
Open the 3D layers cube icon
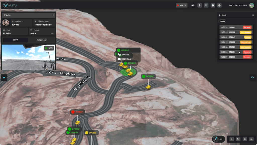[x=245, y=139]
